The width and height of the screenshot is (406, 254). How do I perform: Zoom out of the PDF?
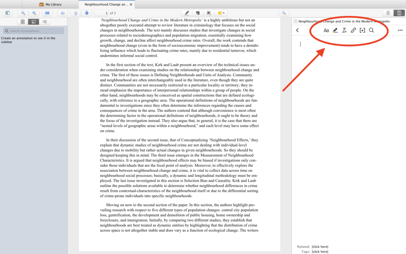pyautogui.click(x=23, y=13)
